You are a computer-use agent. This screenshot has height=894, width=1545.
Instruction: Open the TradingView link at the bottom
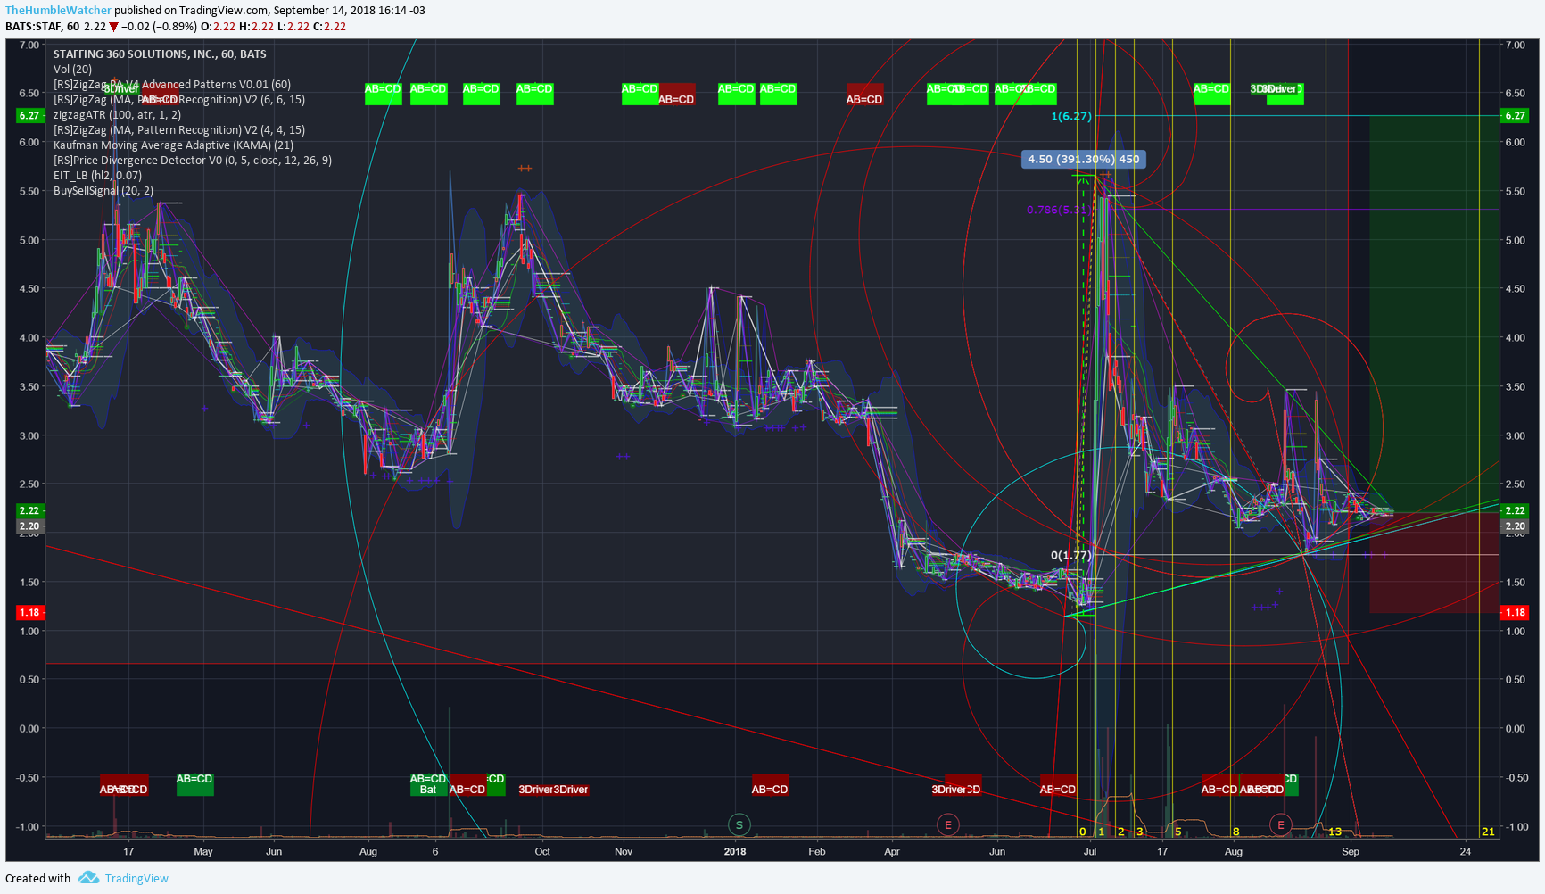(136, 879)
